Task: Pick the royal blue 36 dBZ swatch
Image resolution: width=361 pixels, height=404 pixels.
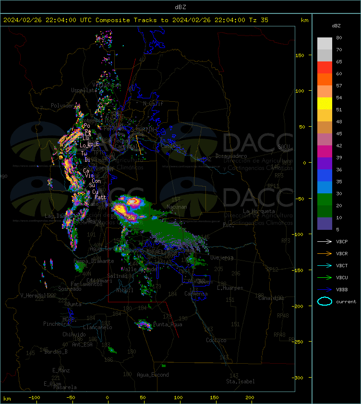Action: click(x=325, y=176)
